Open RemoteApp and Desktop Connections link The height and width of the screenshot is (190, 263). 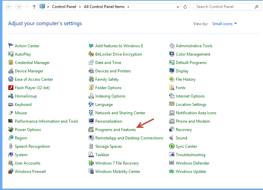click(129, 138)
